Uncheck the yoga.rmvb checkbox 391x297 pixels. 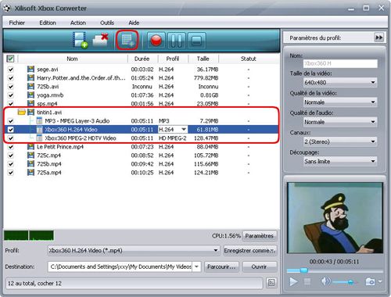coord(10,95)
